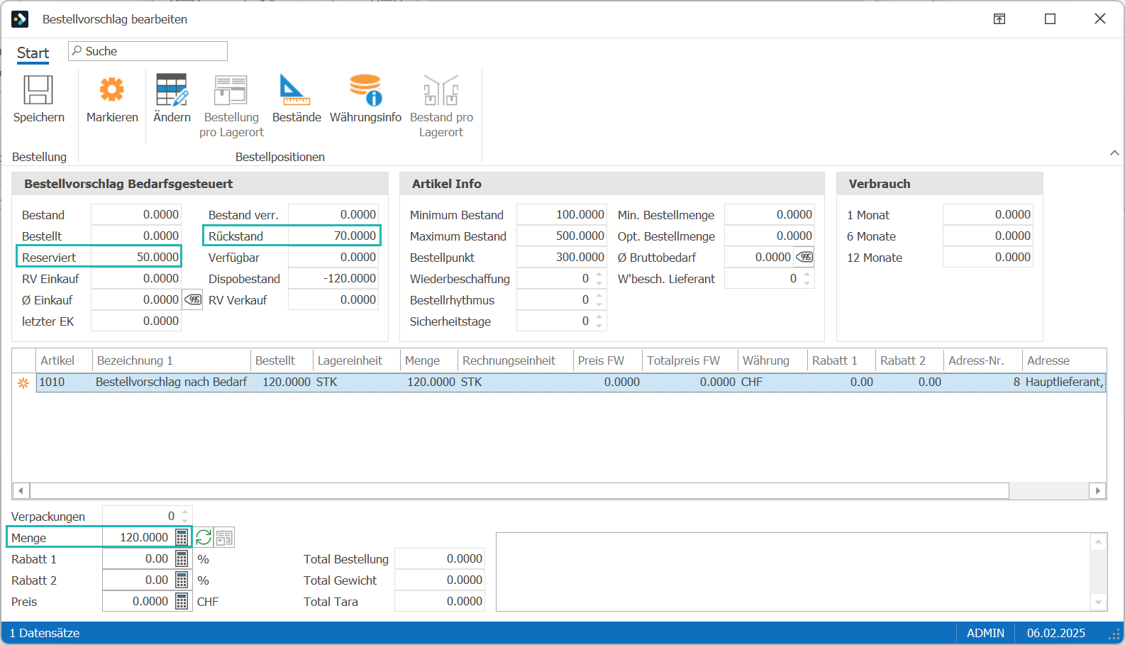Click the notes box scroll down arrow
Viewport: 1125px width, 645px height.
point(1098,602)
